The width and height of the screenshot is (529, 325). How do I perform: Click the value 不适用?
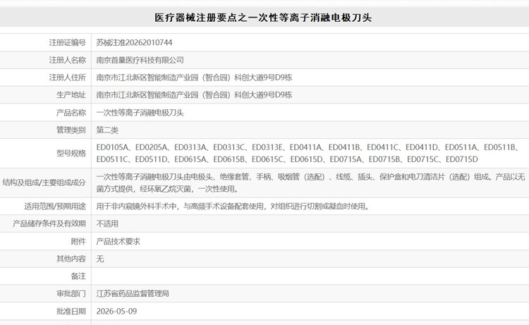click(107, 224)
